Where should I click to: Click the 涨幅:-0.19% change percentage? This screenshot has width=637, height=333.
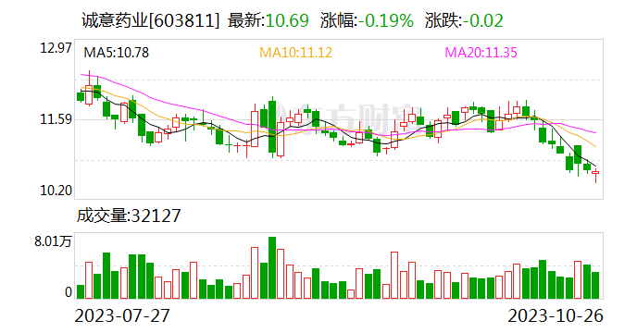tap(368, 20)
